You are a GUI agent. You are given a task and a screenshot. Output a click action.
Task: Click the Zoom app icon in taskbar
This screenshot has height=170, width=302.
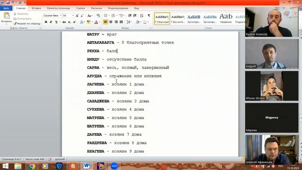click(114, 166)
